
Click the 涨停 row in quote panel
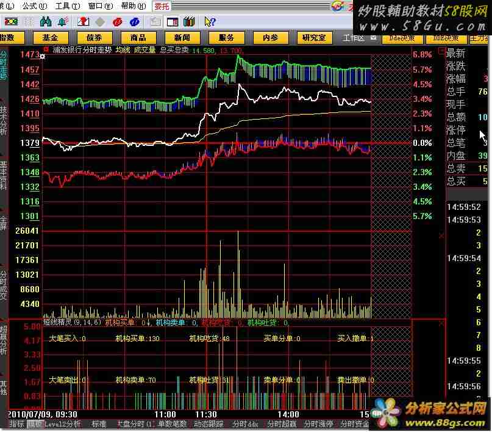(x=467, y=130)
